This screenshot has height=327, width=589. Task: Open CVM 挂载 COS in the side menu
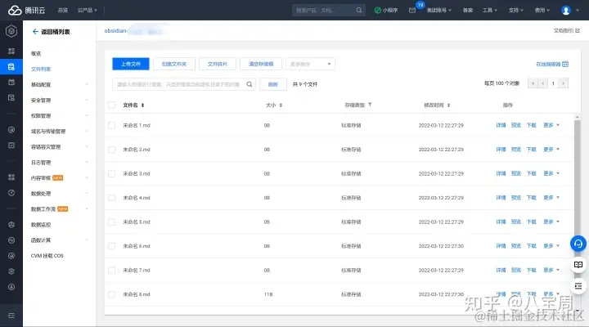(47, 256)
